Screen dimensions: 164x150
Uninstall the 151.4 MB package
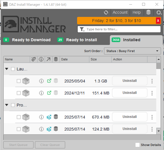pos(130,93)
